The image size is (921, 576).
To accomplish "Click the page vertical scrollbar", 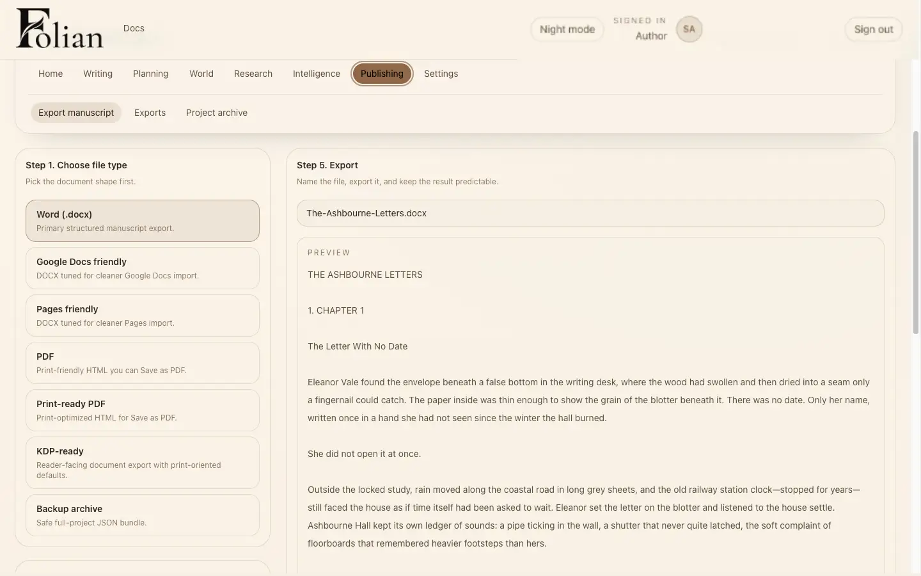I will click(915, 232).
